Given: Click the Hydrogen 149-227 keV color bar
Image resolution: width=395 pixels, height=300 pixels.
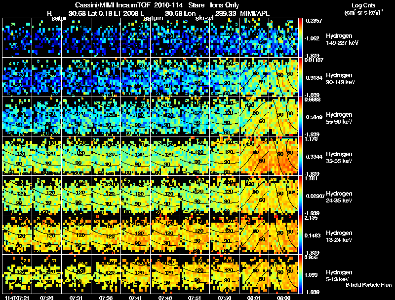Looking at the screenshot, I should point(300,37).
